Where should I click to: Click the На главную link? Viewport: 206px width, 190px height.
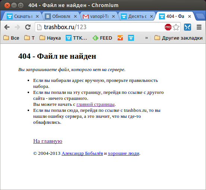pos(48,141)
